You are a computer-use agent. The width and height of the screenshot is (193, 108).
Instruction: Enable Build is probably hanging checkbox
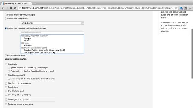pos(6,95)
